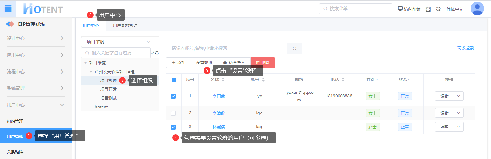Open the dropdown arrow next to 编辑 for 李雨薰

(458, 96)
